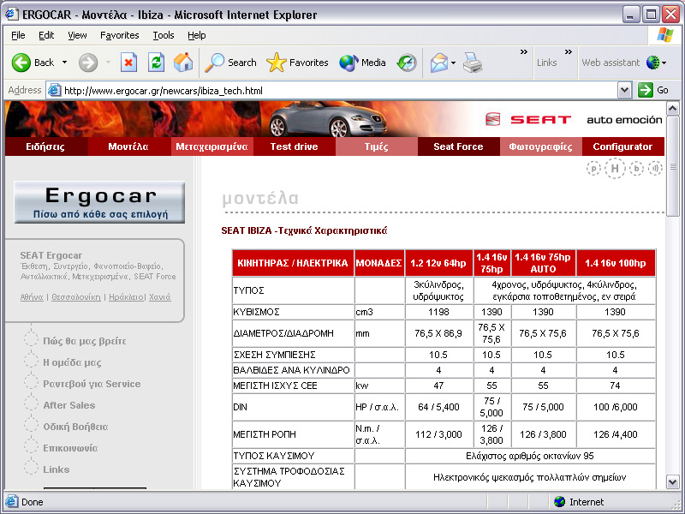
Task: Click the scrollbar down arrow
Action: [673, 482]
